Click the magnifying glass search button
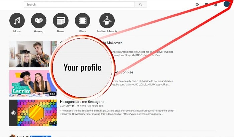Viewport: 234px width, 137px height. [141, 5]
